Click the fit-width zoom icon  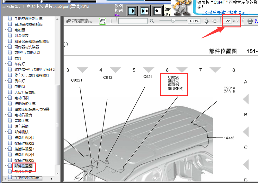coord(215,21)
